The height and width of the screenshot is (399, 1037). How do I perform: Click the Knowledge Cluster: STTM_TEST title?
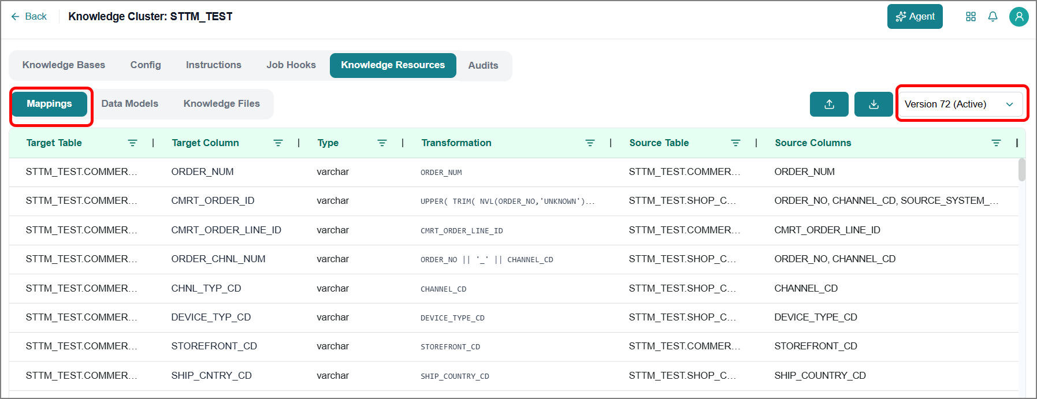150,17
